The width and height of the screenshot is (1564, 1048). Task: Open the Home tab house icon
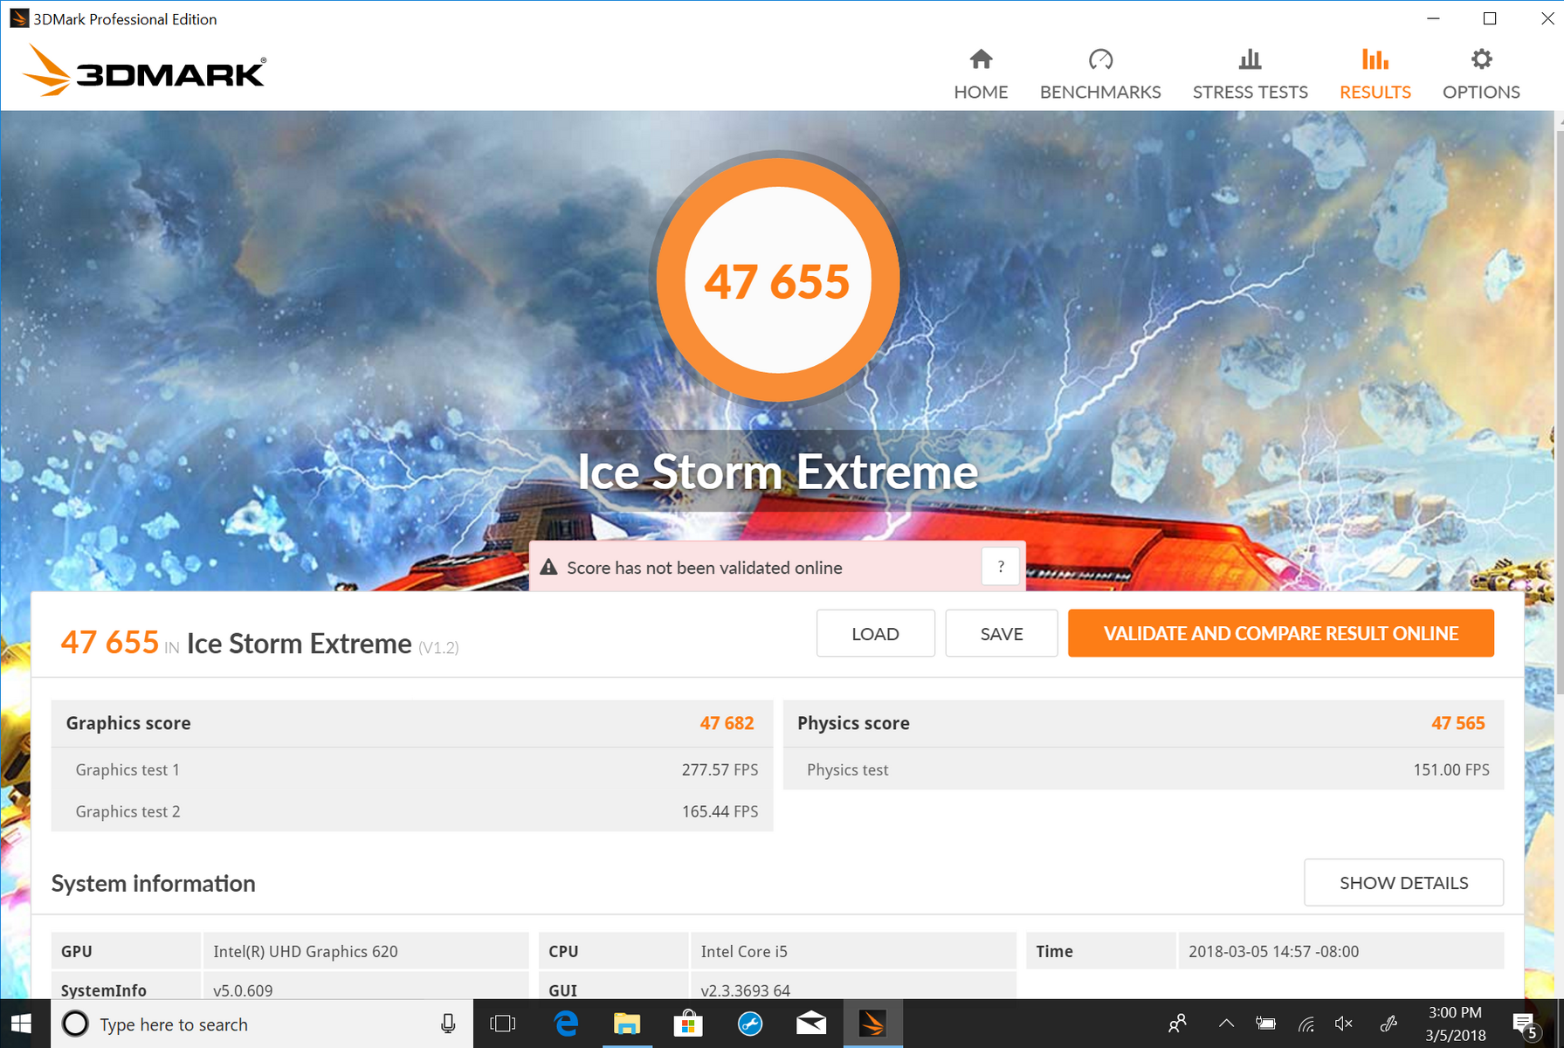(x=981, y=59)
